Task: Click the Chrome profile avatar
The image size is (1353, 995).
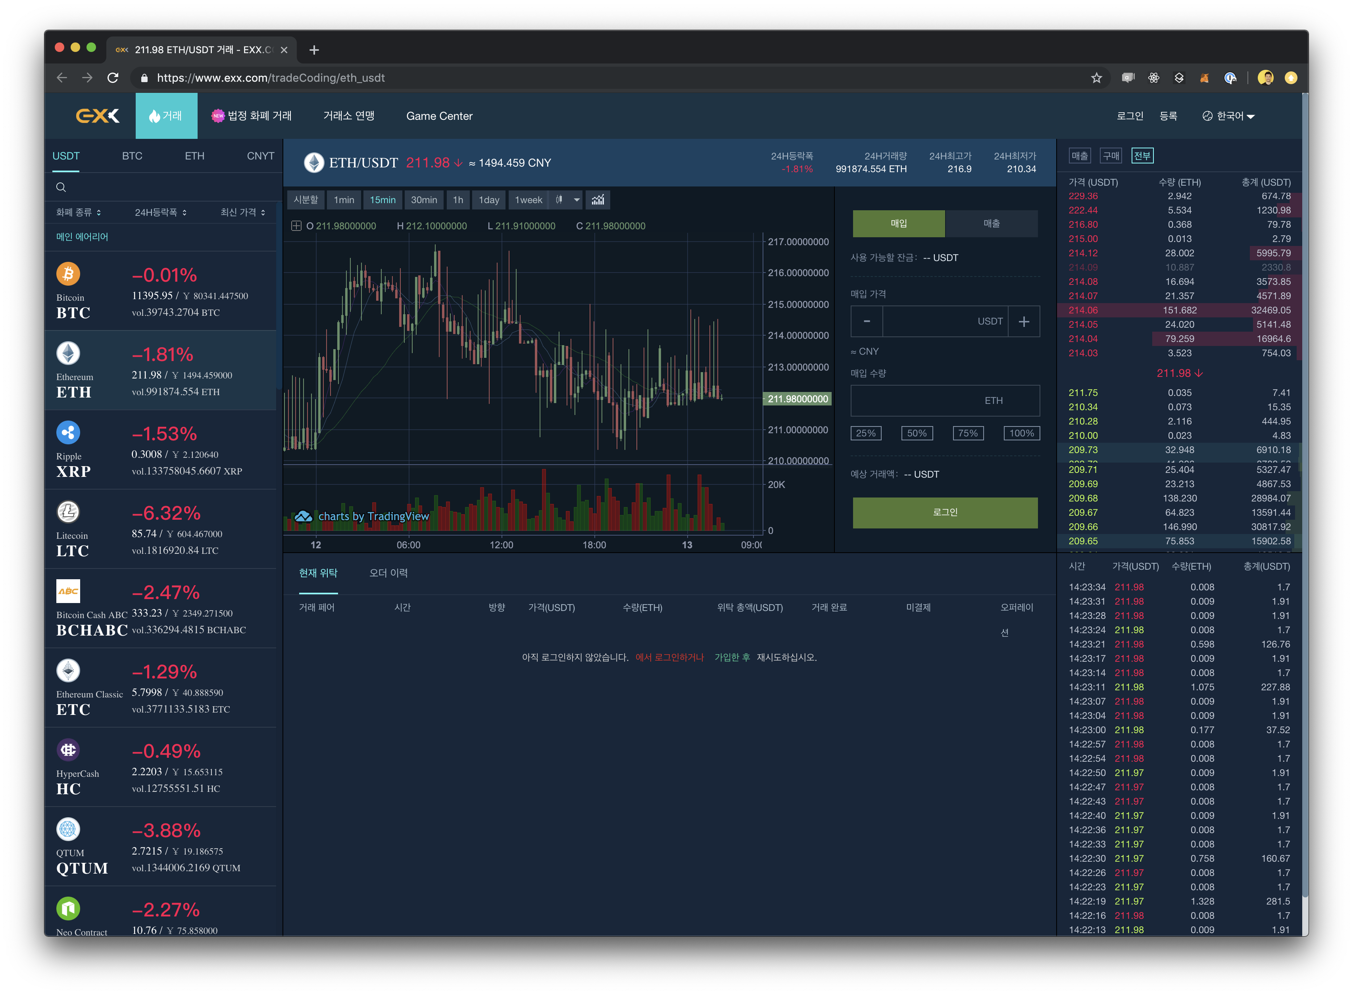Action: [x=1266, y=78]
